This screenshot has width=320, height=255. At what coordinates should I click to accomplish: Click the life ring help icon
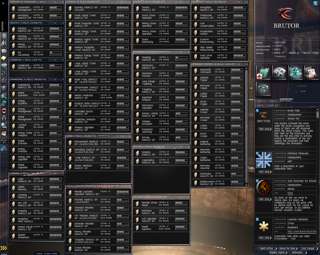coord(4,110)
